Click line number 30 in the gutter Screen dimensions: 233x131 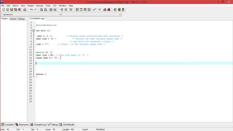pos(31,102)
